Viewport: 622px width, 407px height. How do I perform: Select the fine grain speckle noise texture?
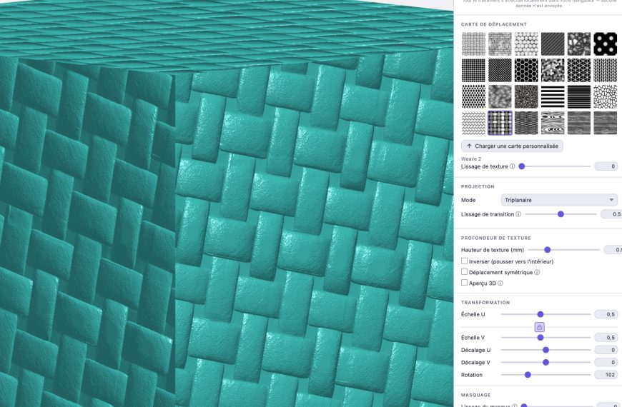click(x=526, y=96)
